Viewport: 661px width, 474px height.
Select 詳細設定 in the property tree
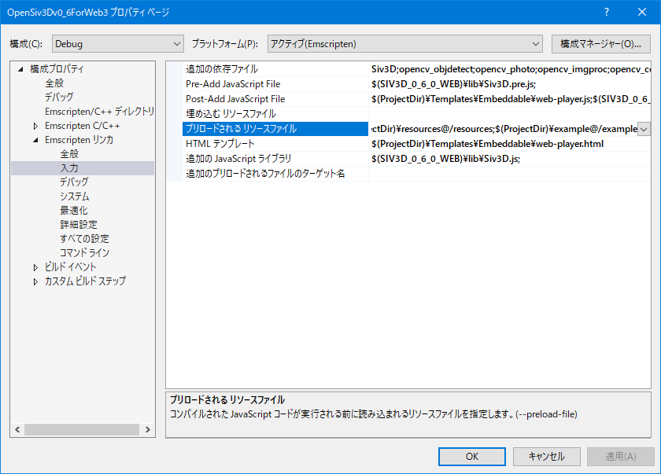pos(79,225)
